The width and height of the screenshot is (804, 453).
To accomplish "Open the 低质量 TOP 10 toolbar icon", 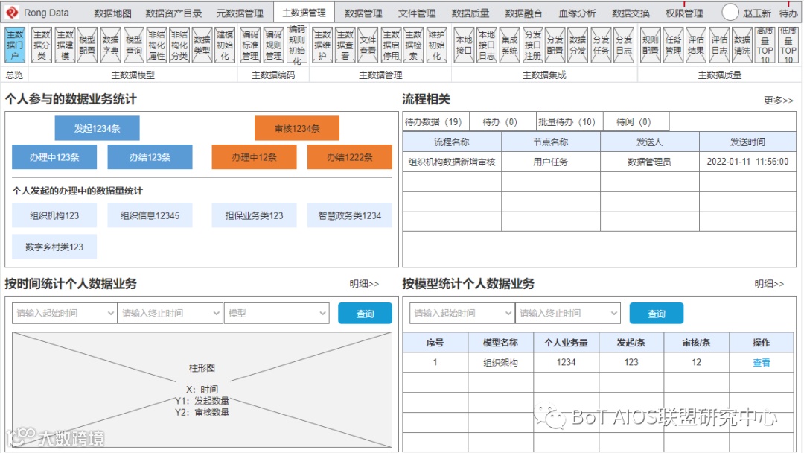I will [788, 45].
